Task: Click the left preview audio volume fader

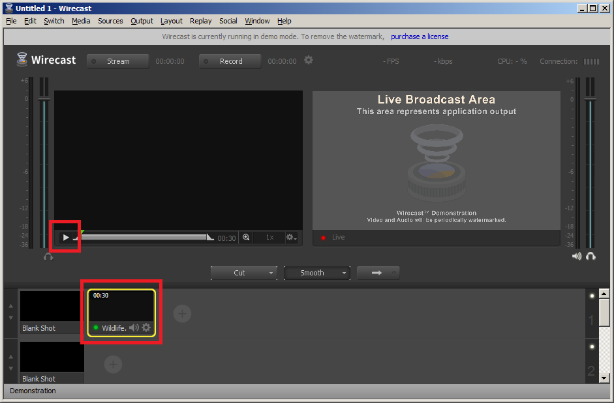Action: click(44, 99)
